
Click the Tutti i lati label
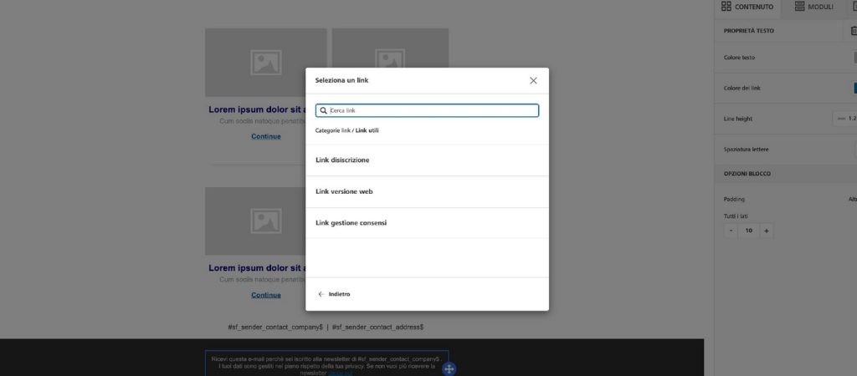[735, 216]
